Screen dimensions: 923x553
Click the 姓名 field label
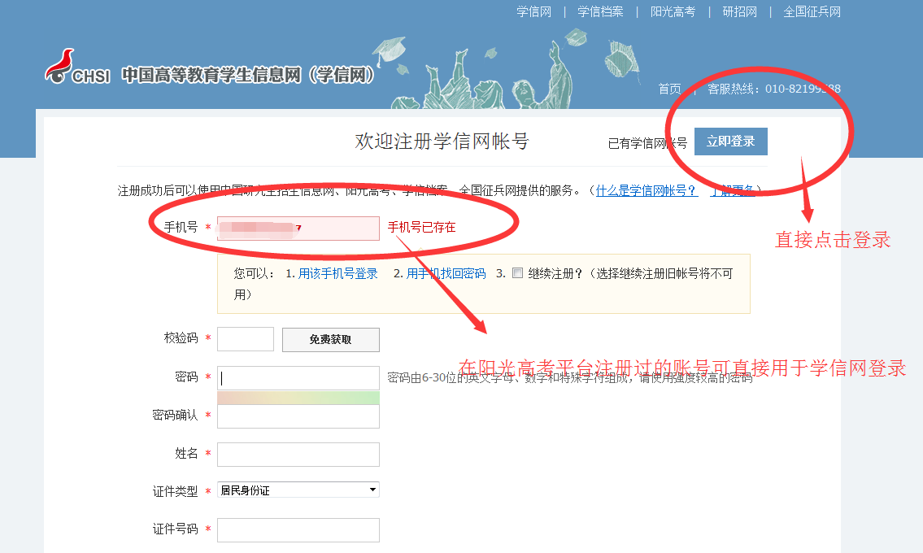(x=186, y=454)
